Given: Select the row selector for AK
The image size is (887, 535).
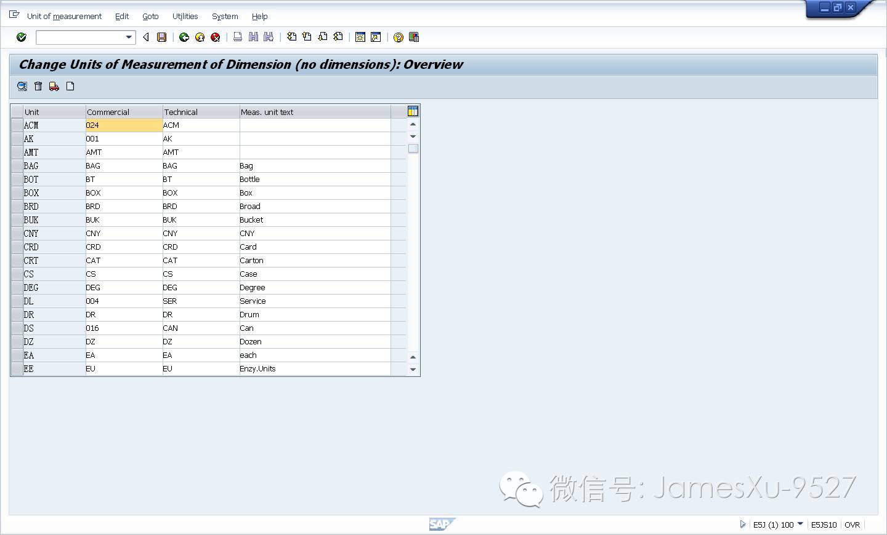Looking at the screenshot, I should (17, 138).
